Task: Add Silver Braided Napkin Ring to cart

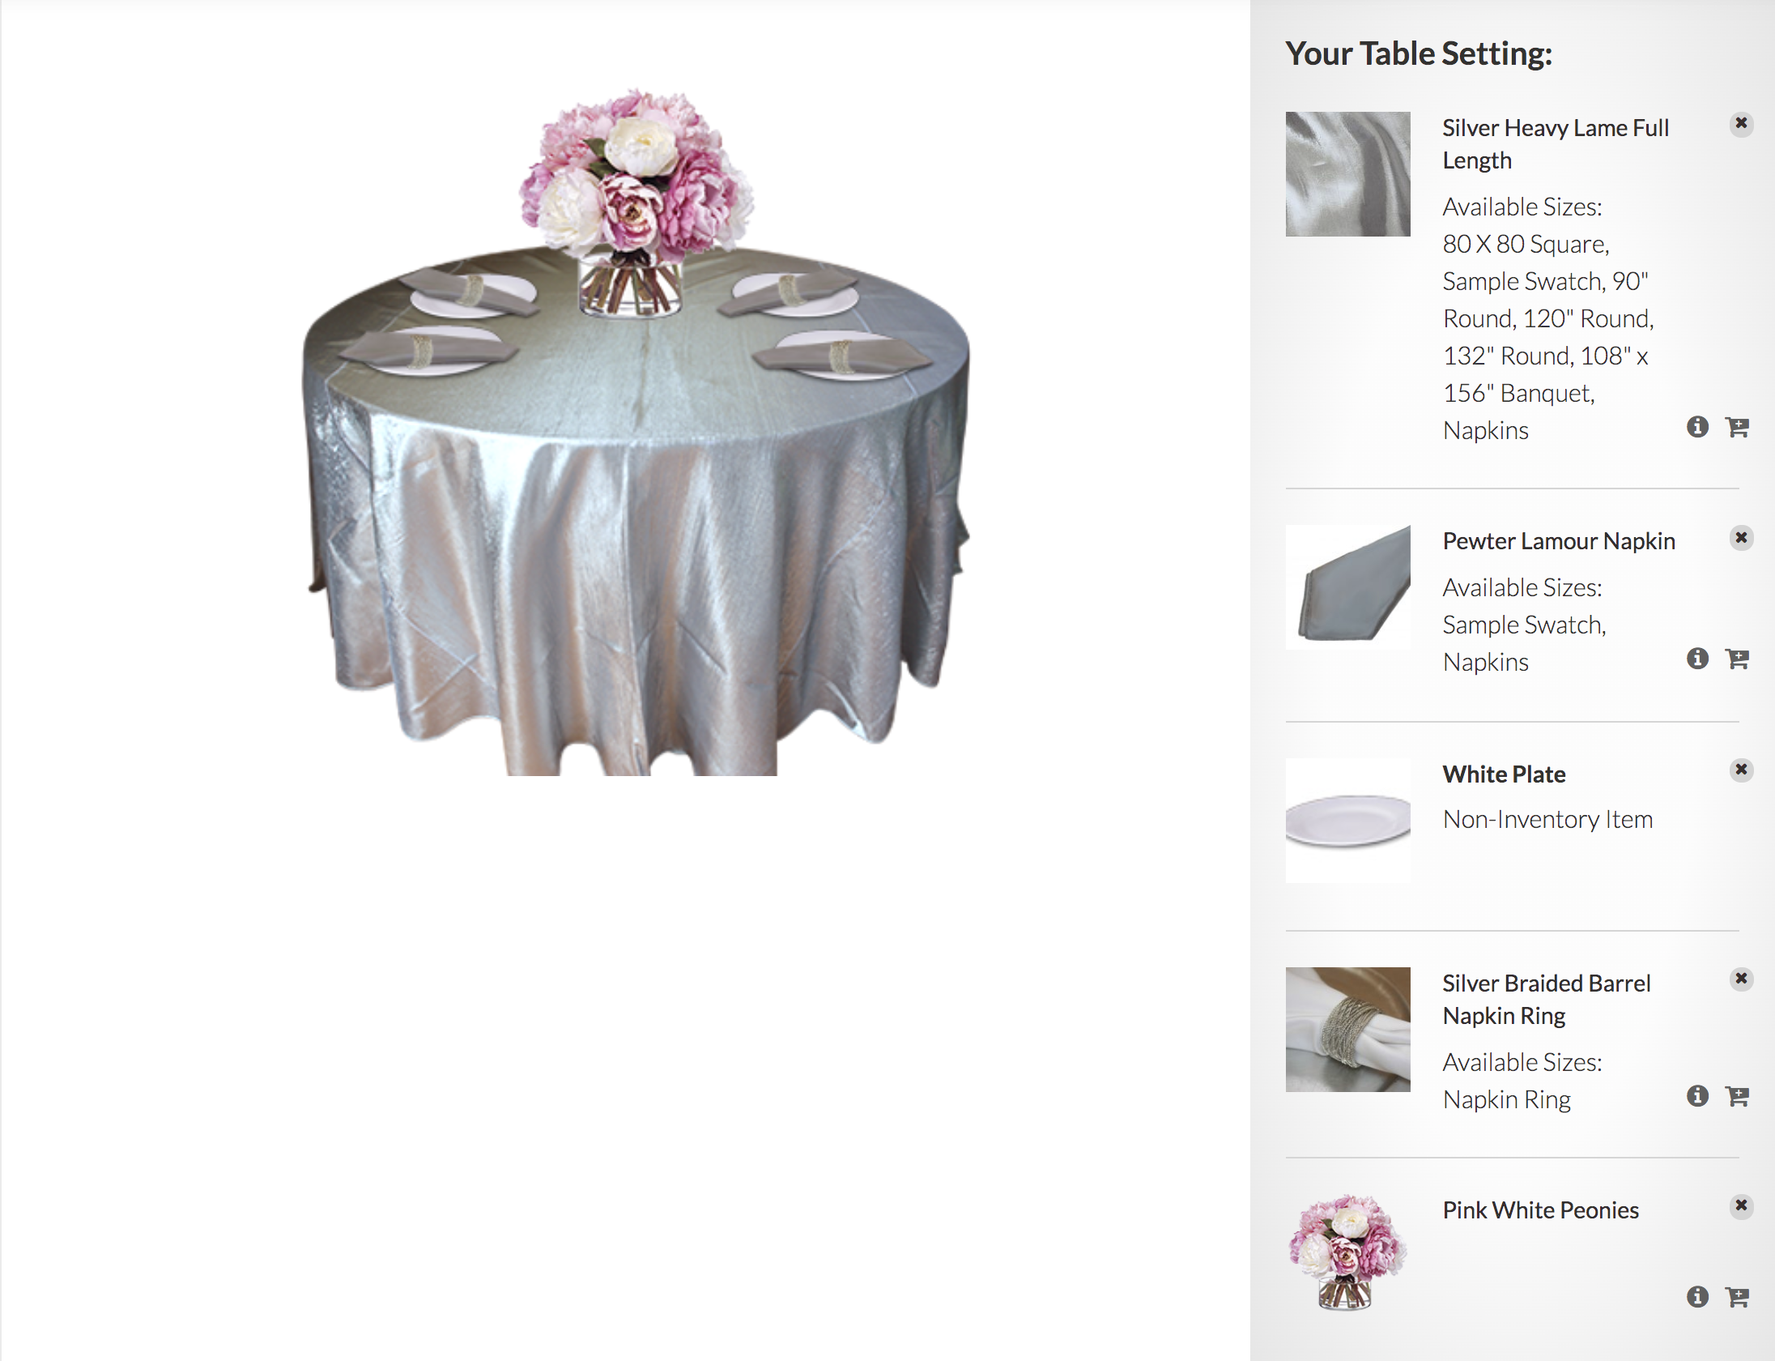Action: tap(1737, 1096)
